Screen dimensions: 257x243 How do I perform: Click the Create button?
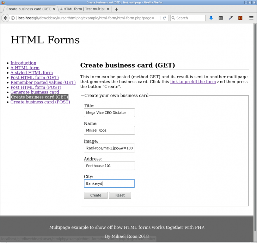coord(96,195)
